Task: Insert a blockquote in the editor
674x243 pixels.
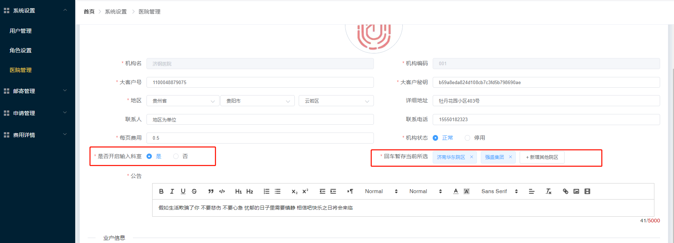Action: [211, 191]
